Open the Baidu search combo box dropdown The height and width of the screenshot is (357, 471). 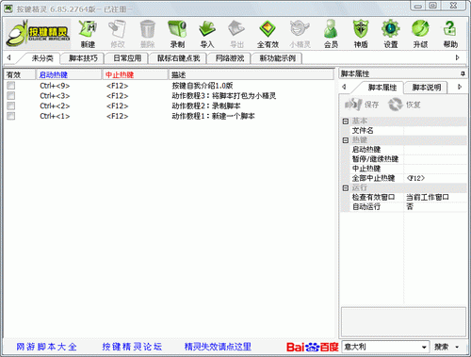[x=424, y=347]
